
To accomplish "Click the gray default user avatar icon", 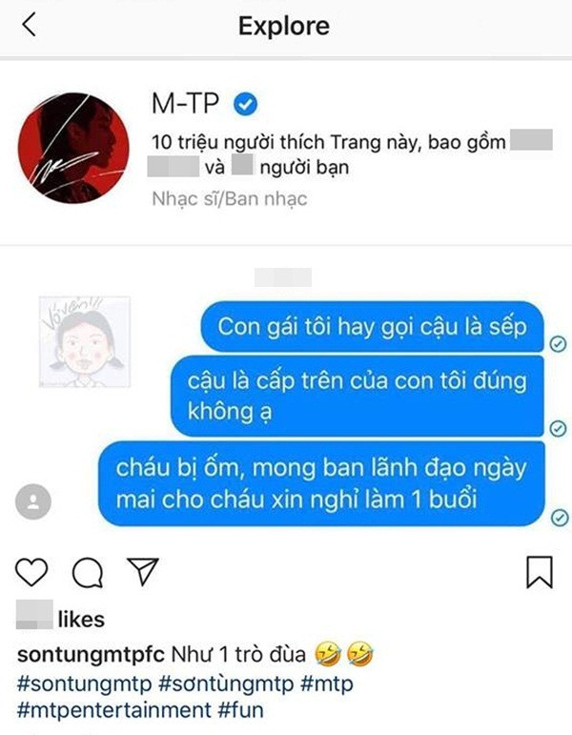I will [33, 501].
